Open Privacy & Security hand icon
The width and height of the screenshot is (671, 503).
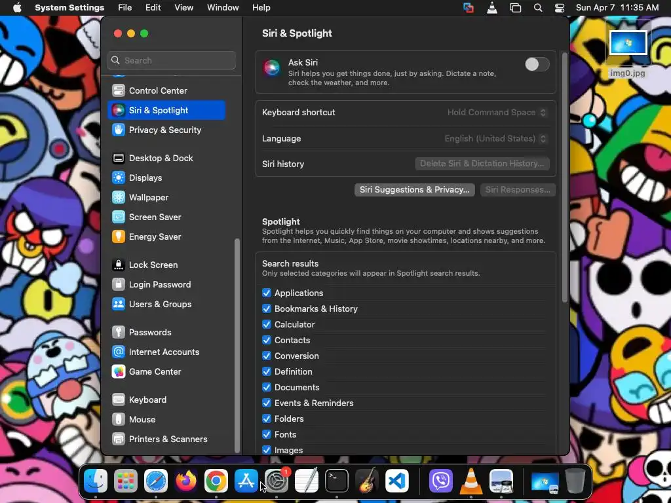click(119, 130)
